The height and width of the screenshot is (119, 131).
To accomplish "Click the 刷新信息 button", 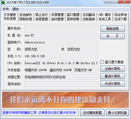I will [113, 29].
